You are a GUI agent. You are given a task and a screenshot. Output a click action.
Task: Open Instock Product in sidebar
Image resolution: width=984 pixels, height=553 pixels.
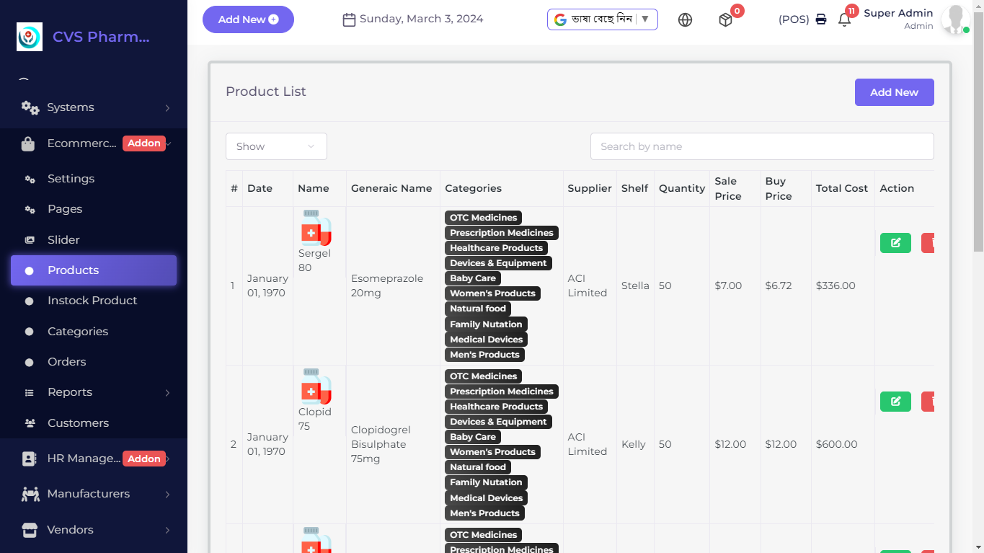pos(92,301)
